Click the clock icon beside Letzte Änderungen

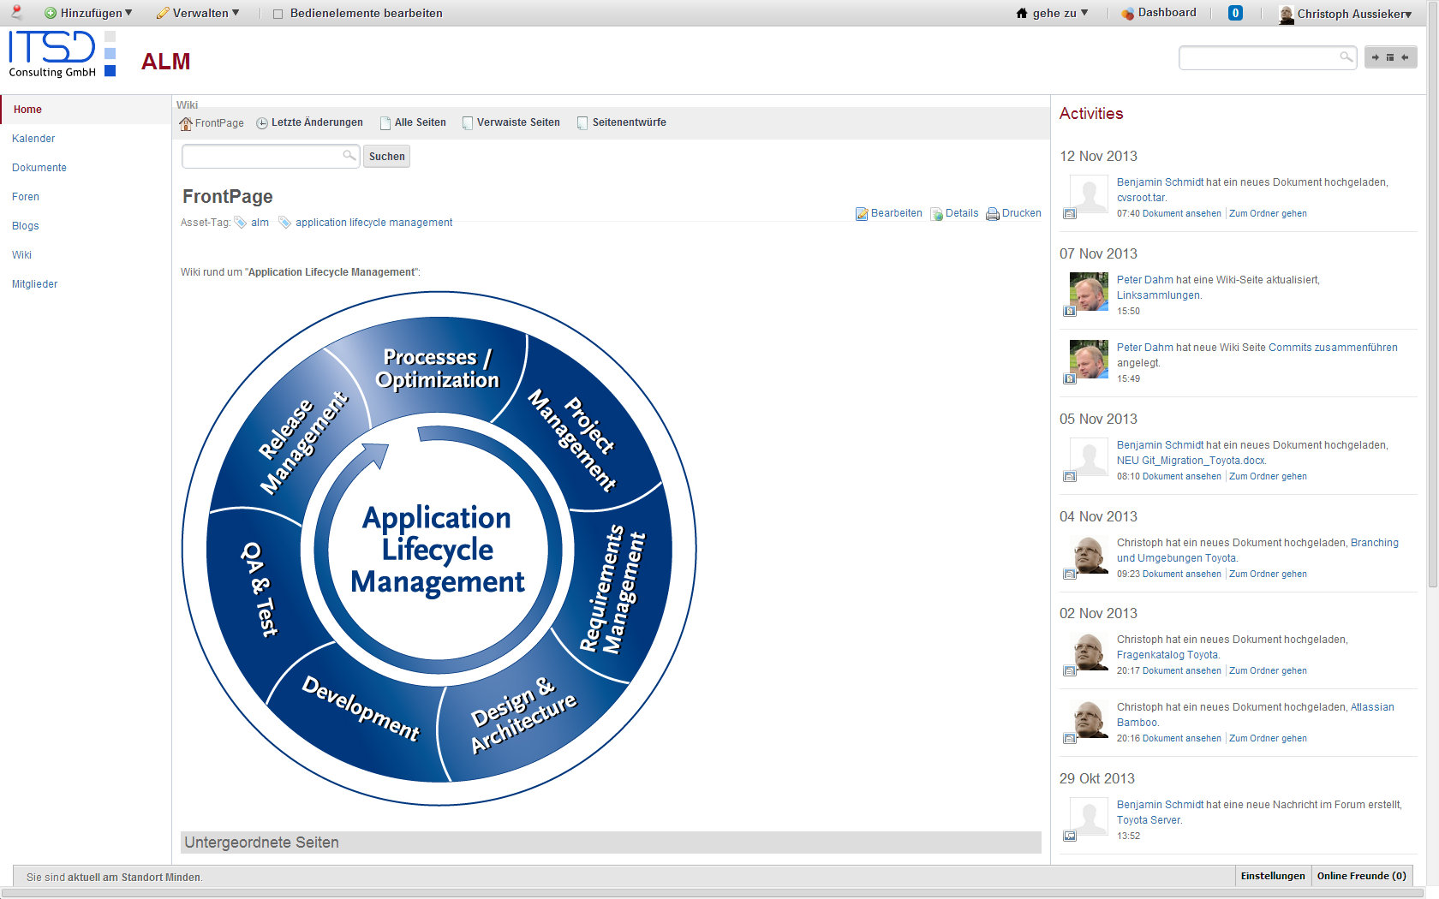click(262, 123)
